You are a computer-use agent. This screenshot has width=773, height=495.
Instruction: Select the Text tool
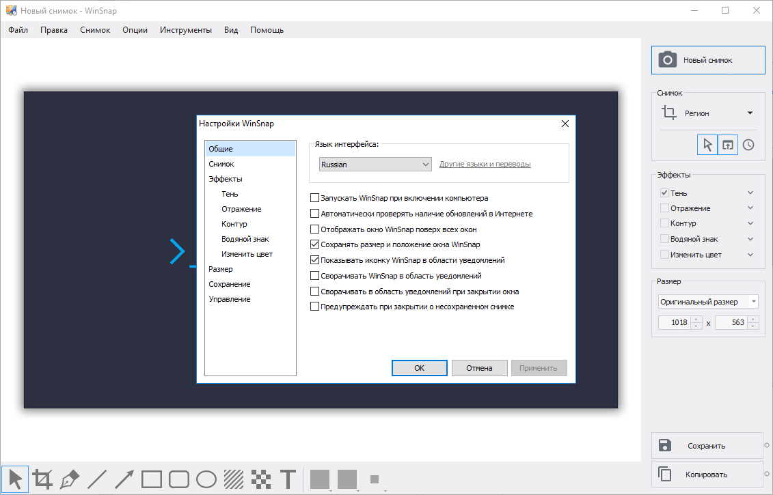288,479
